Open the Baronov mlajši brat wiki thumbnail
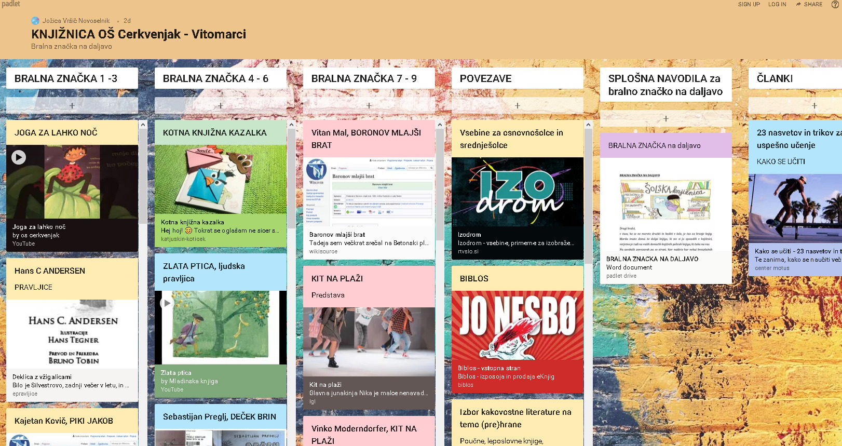Viewport: 842px width, 446px height. tap(369, 192)
